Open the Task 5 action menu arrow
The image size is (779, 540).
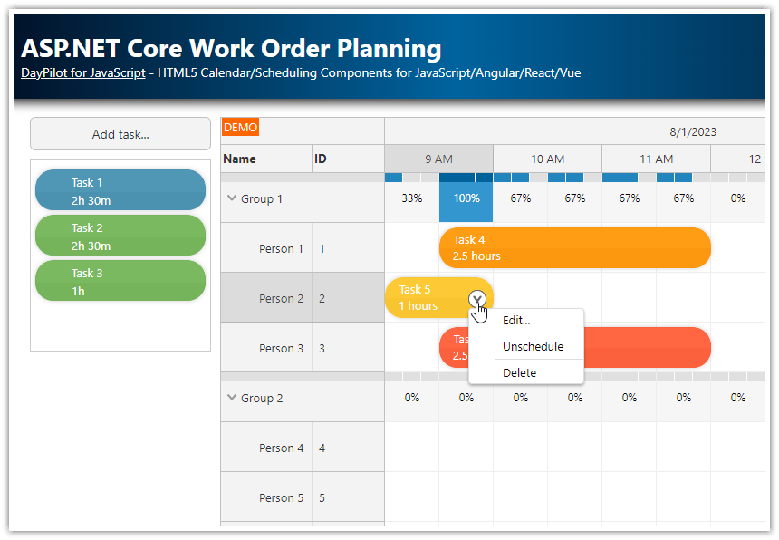click(x=477, y=298)
